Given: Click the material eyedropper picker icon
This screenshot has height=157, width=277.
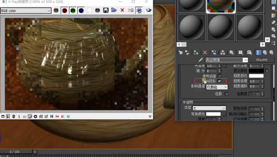Looking at the screenshot, I should pyautogui.click(x=200, y=60).
